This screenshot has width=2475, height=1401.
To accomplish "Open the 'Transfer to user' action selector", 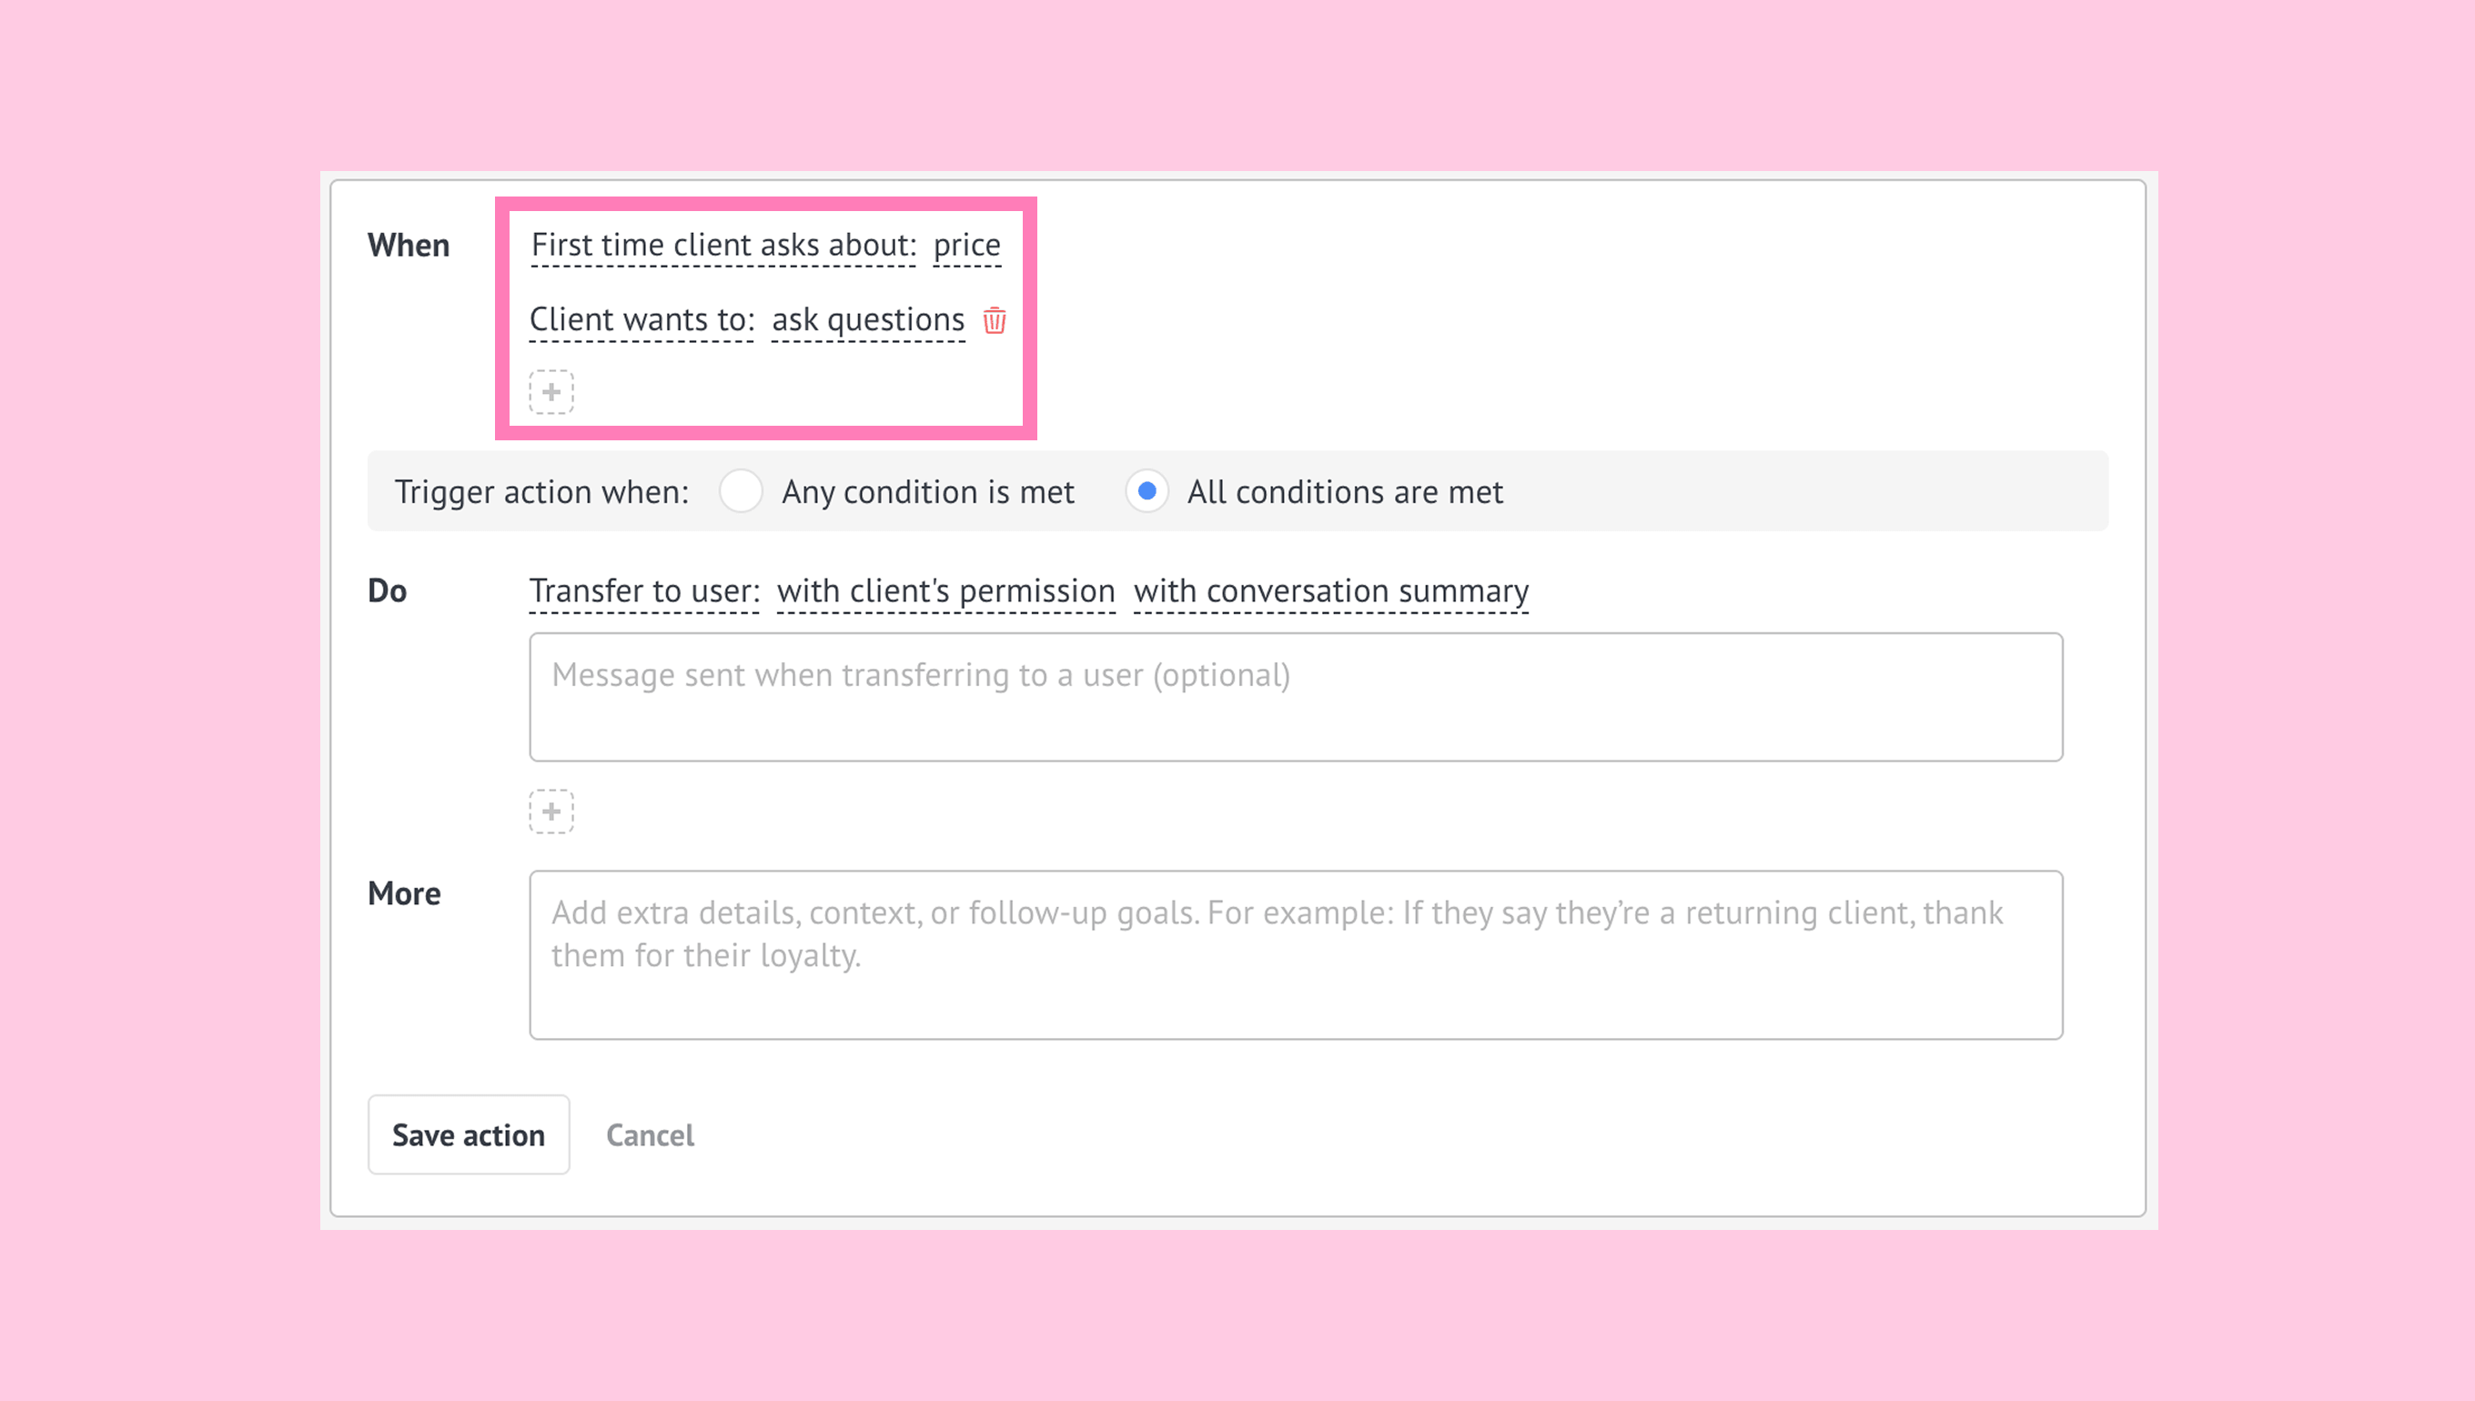I will coord(643,590).
